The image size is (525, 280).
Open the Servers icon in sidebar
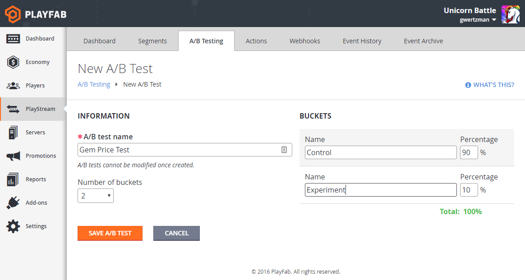(x=13, y=133)
